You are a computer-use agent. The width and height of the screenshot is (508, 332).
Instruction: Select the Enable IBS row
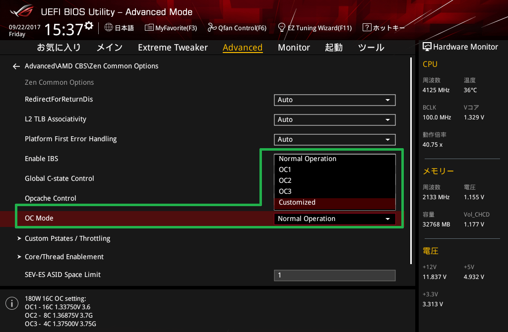42,159
